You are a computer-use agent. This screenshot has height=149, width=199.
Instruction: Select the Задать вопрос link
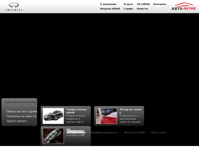pyautogui.click(x=17, y=121)
